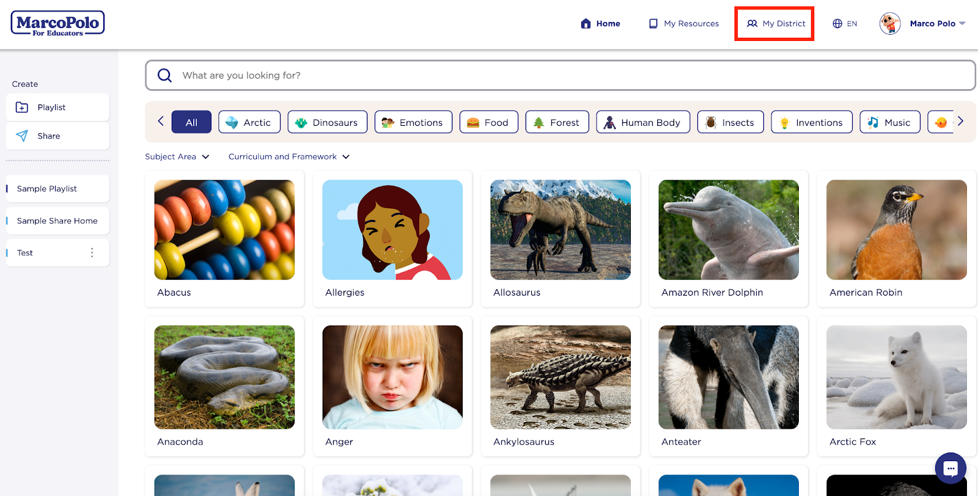Image resolution: width=978 pixels, height=496 pixels.
Task: Select the All category tab
Action: (191, 122)
